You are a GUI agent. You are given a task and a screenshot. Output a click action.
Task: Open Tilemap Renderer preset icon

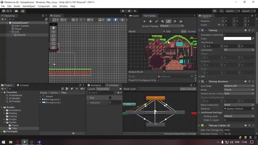[249, 81]
